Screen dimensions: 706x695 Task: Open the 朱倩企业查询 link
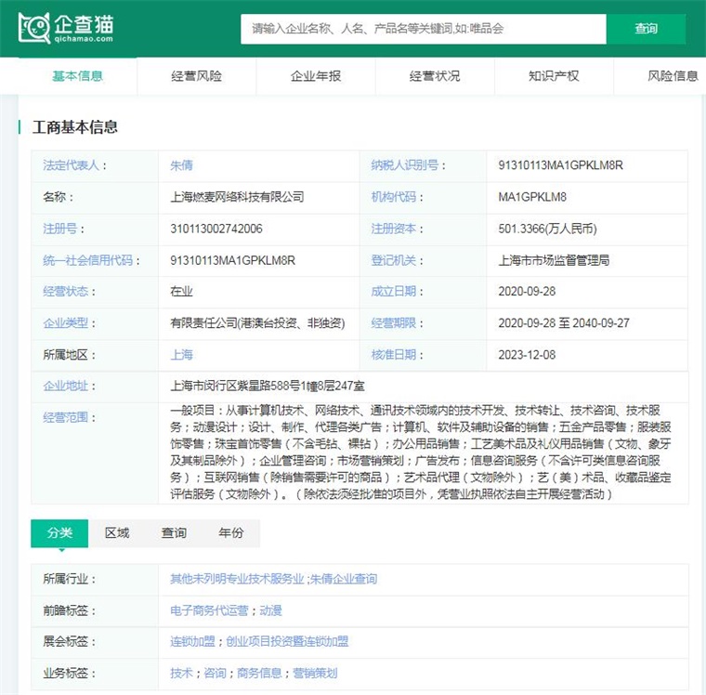click(344, 579)
